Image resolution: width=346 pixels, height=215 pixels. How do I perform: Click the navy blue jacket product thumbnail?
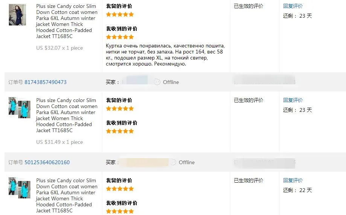tap(17, 15)
